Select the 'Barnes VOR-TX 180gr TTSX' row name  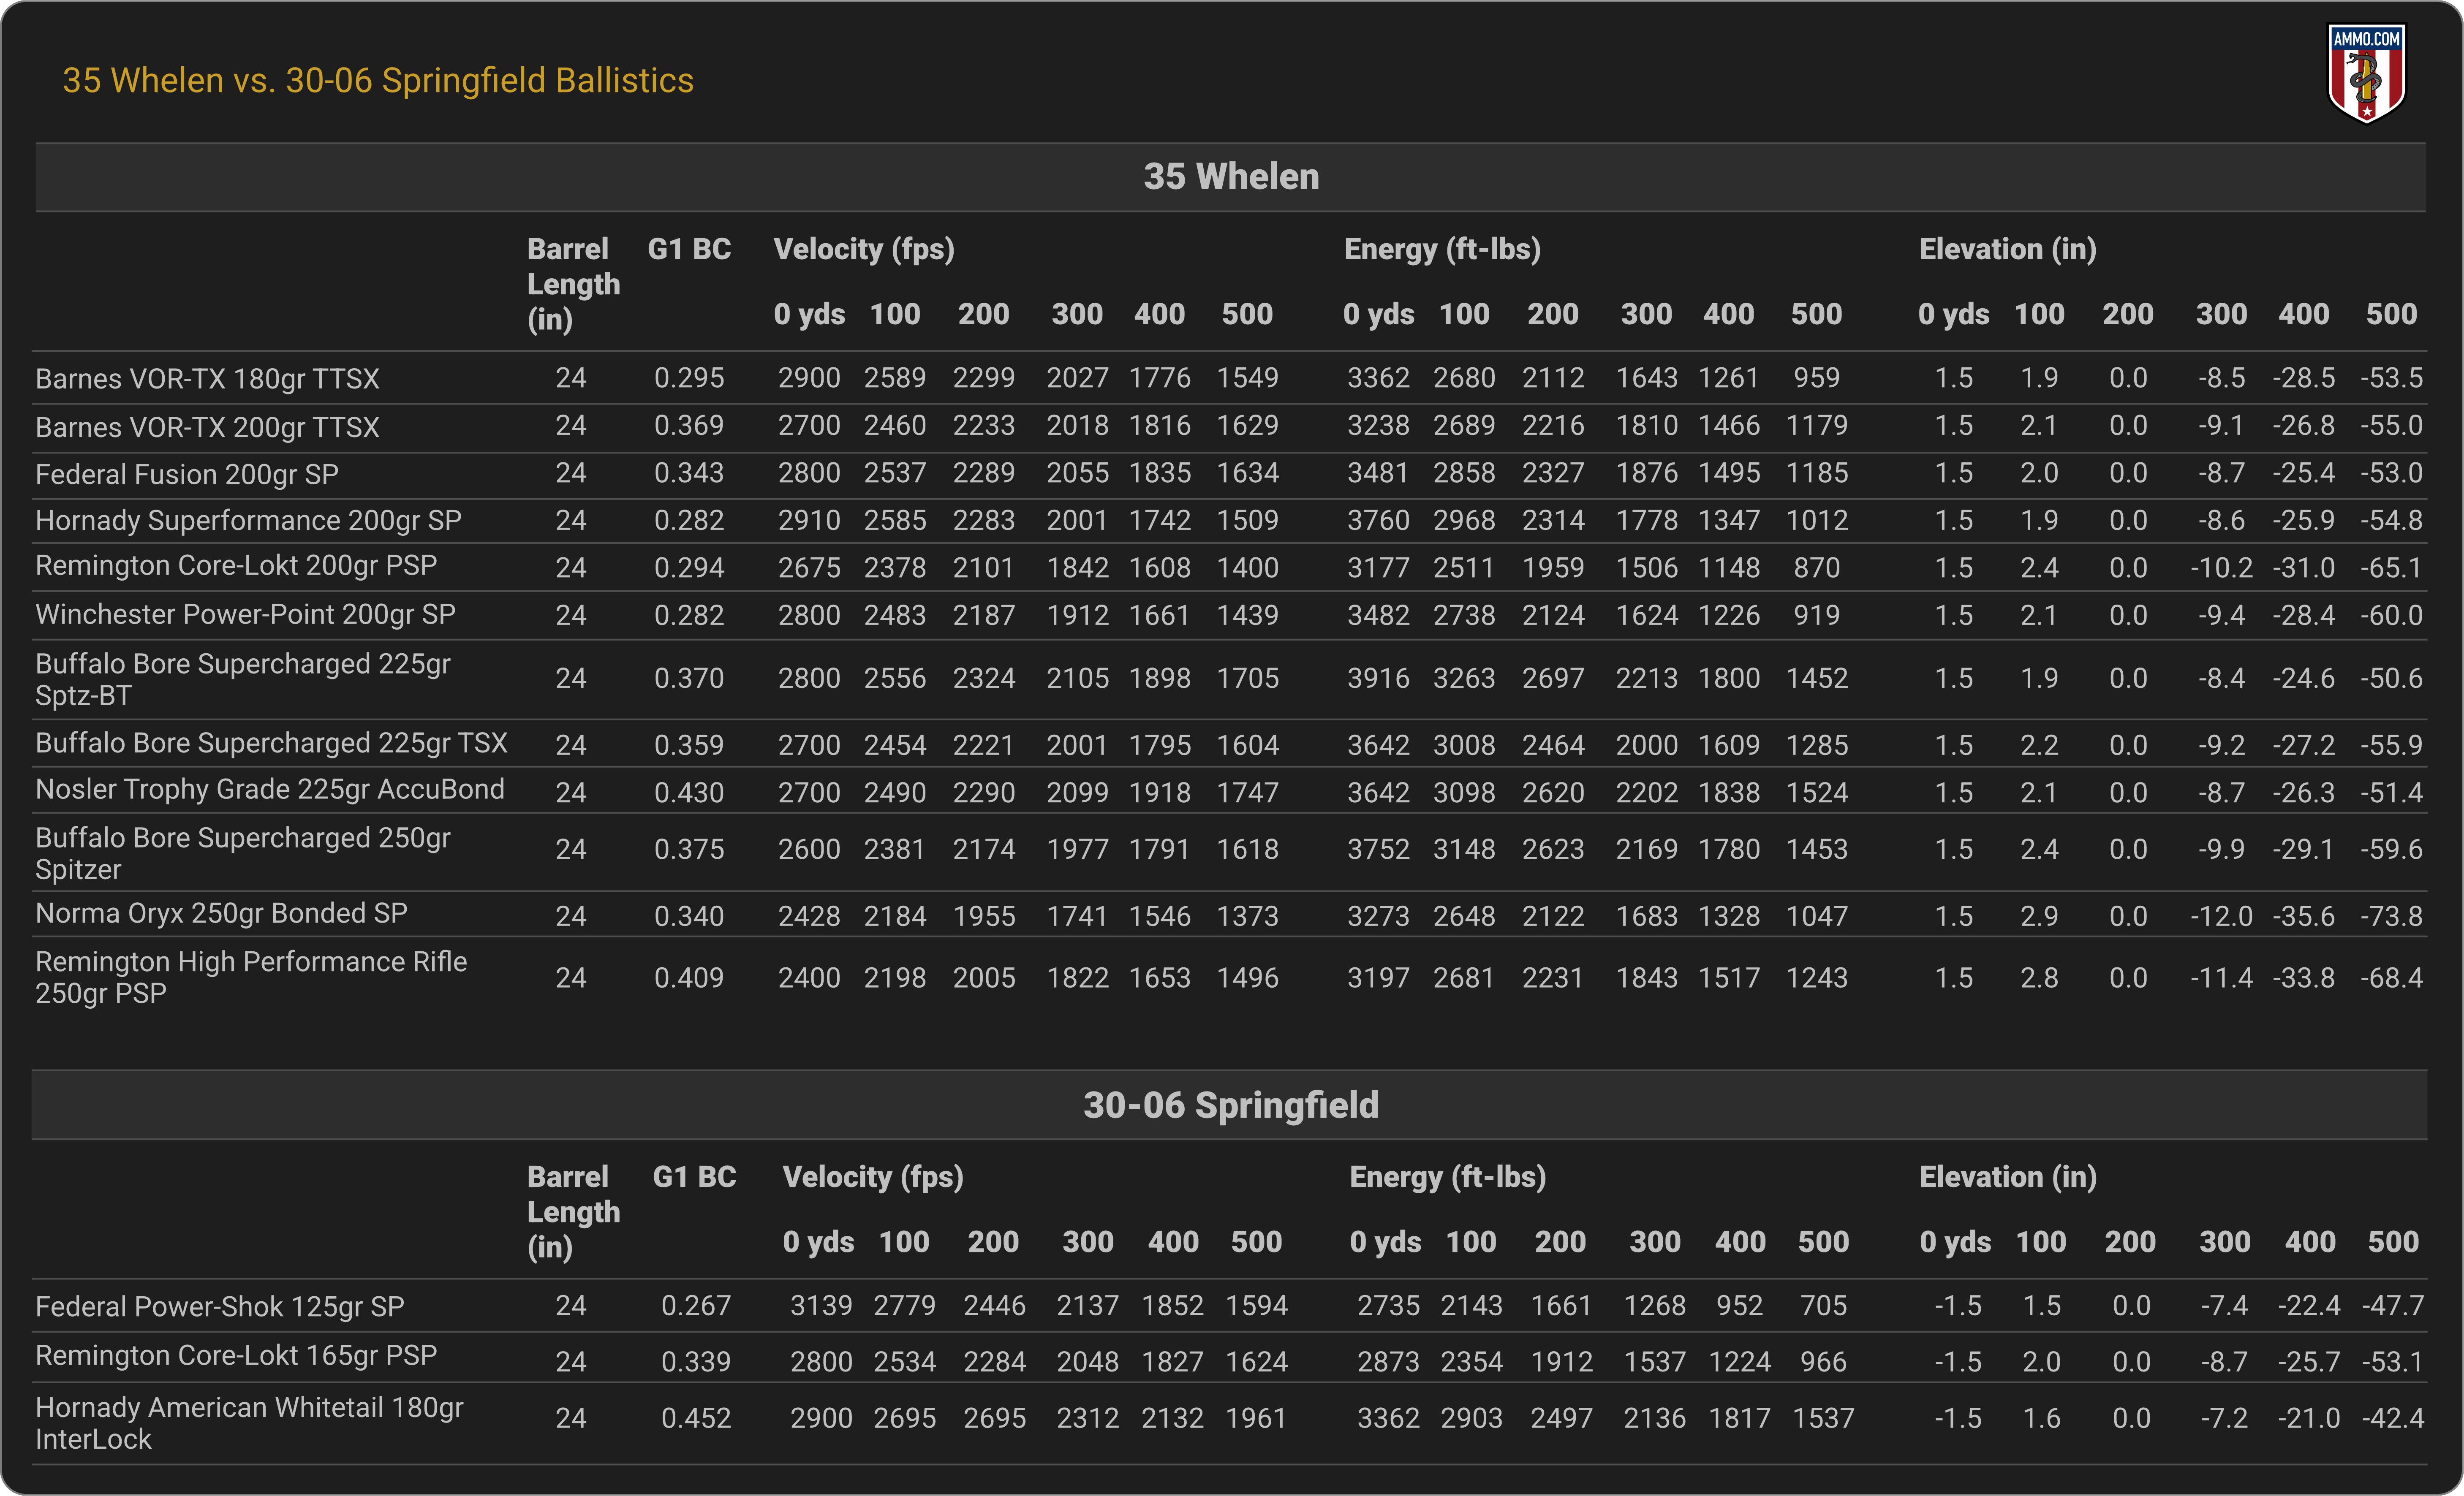(x=207, y=379)
